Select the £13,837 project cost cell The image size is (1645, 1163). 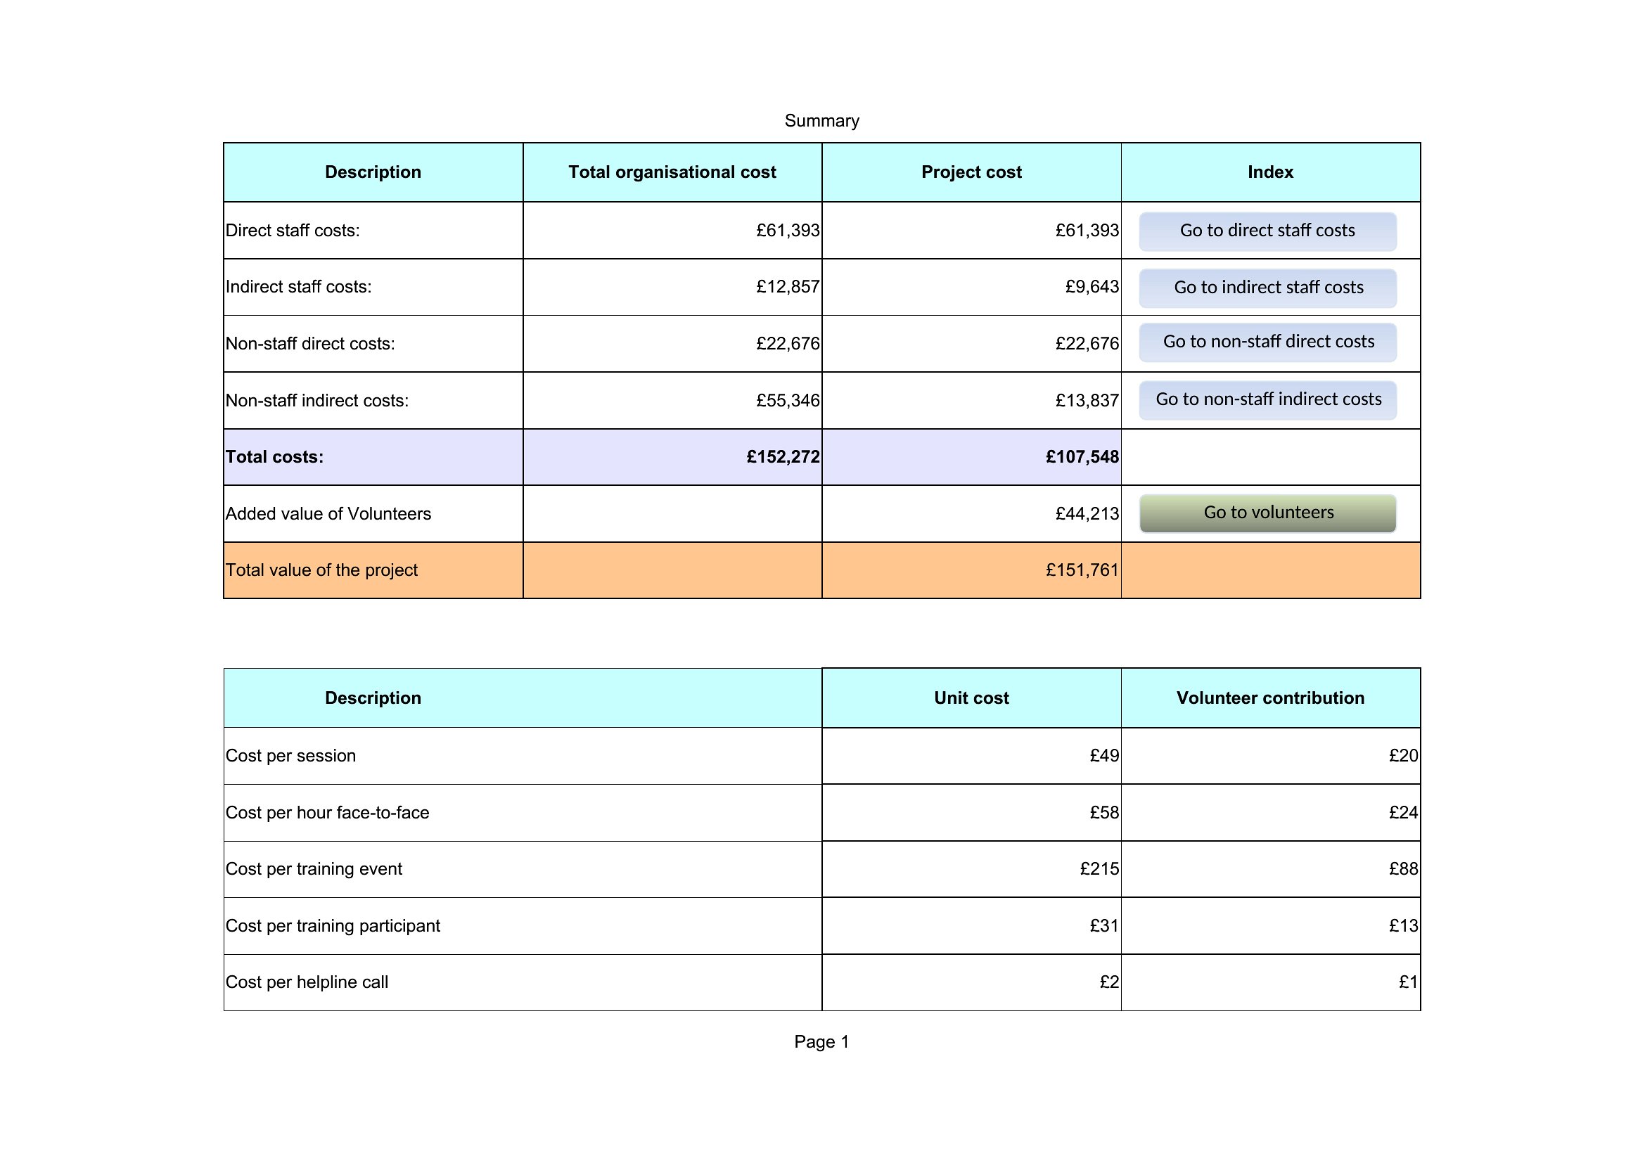[971, 400]
